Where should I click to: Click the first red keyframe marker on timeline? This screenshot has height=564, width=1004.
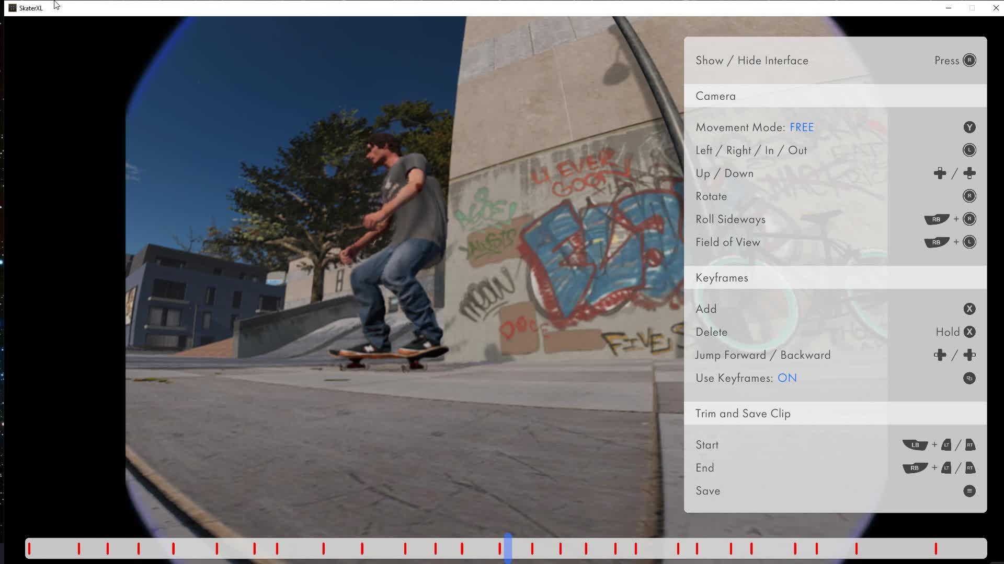point(29,548)
